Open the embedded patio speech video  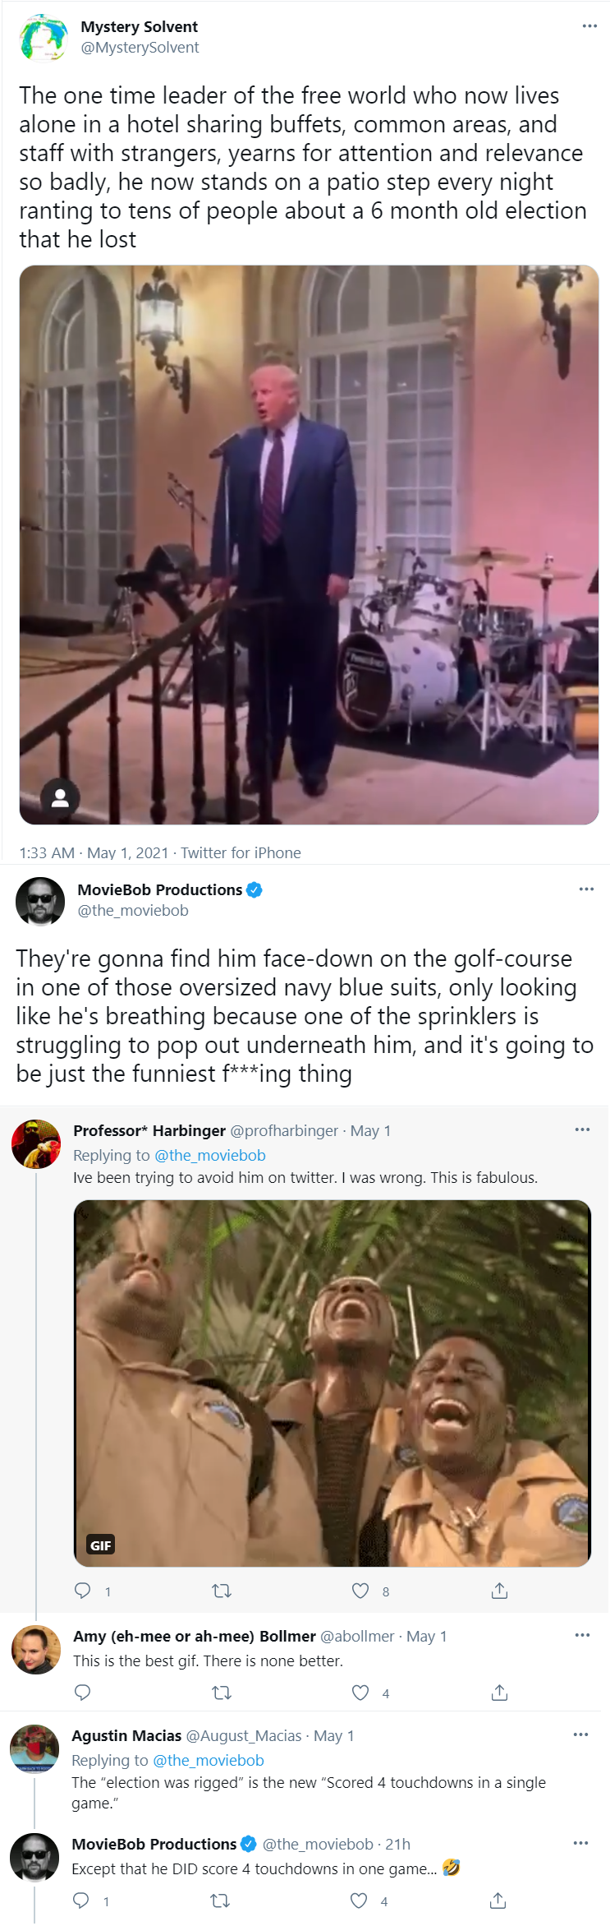coord(309,545)
